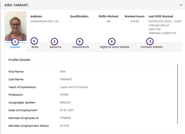
Task: Click the numbered circle marker 4
Action: click(34, 41)
